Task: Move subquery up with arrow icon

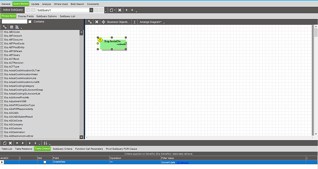Action: [126, 10]
